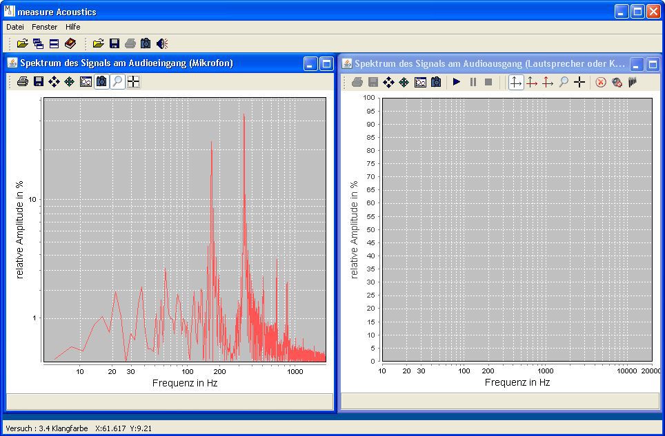665x436 pixels.
Task: Open the help book icon
Action: click(70, 44)
